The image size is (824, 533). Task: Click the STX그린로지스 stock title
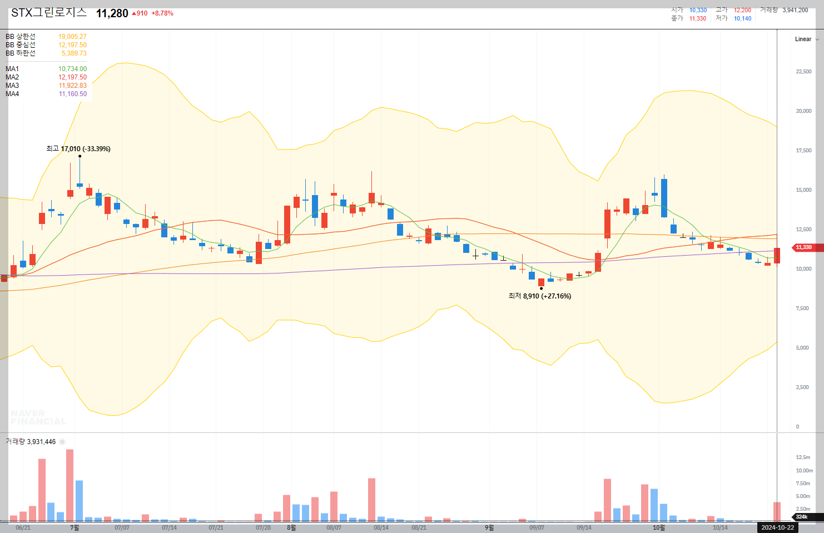click(49, 12)
